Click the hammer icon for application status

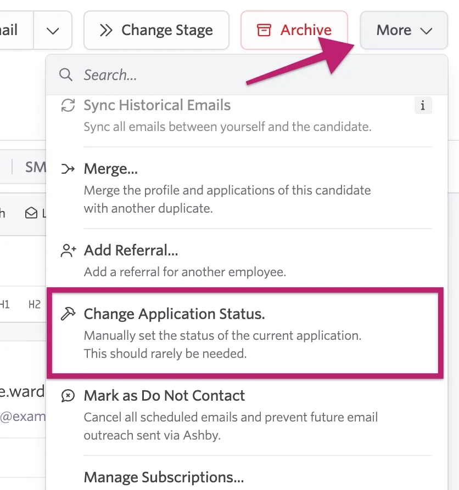coord(68,314)
